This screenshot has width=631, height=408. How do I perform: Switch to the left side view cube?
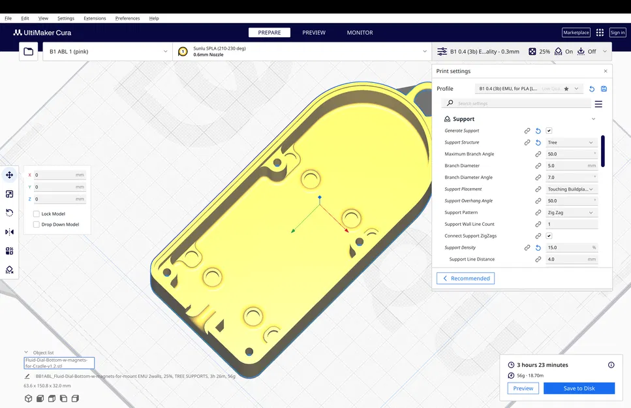[63, 398]
